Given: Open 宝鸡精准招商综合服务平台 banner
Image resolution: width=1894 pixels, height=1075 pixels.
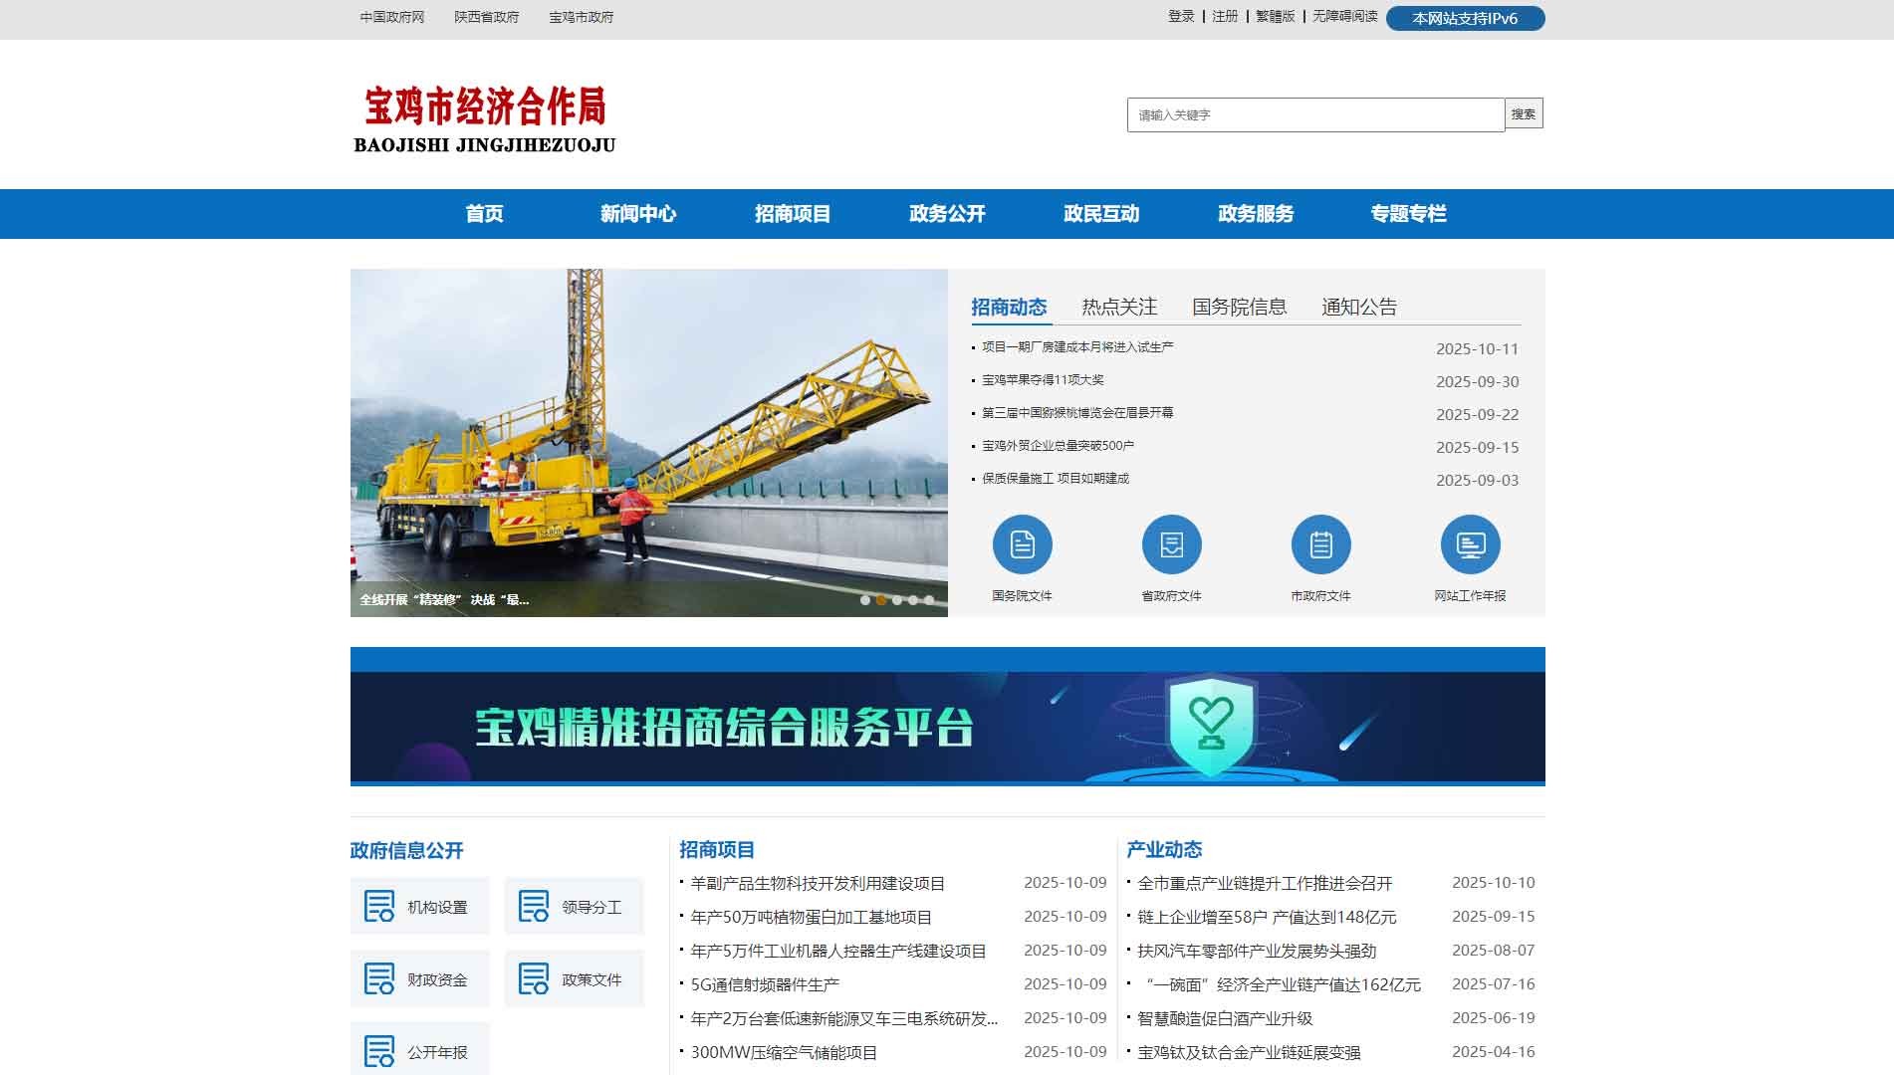Looking at the screenshot, I should pos(948,717).
